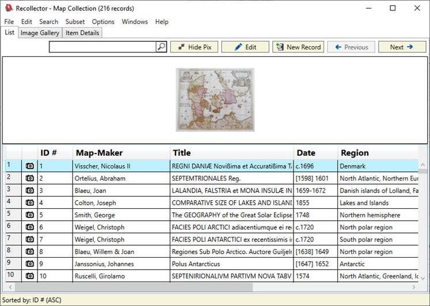430x306 pixels.
Task: Click the horizontal scrollbar left arrow
Action: tap(10, 287)
